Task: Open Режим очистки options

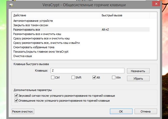Action: (23, 111)
